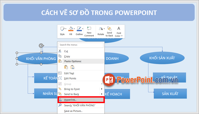Click the bottom-middle handle of selected shape
Screen dimensions: 199x114
pyautogui.click(x=41, y=64)
